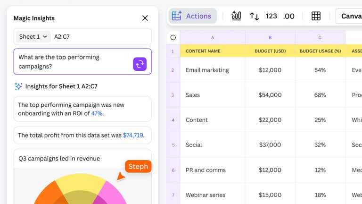
Task: Click the purple regenerate insights icon
Action: (140, 64)
